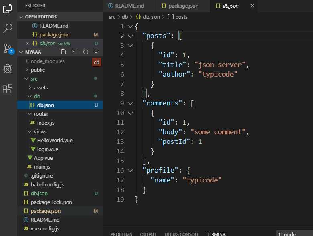Click New File icon in MYAAA header
The width and height of the screenshot is (313, 236).
point(63,52)
